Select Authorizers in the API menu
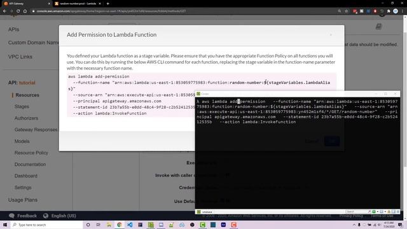This screenshot has height=229, width=407. click(26, 118)
